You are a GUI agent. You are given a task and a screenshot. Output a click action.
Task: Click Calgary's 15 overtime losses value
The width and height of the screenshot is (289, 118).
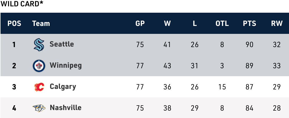[222, 87]
